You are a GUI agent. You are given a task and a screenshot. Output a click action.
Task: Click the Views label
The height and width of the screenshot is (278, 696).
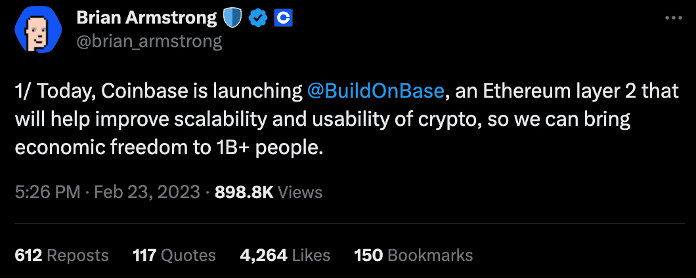(300, 192)
